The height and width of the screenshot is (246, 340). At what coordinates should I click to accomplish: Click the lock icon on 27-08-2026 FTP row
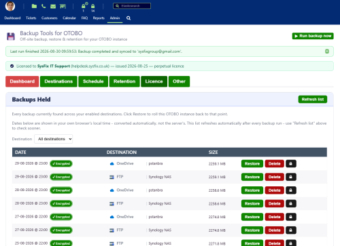(x=291, y=230)
